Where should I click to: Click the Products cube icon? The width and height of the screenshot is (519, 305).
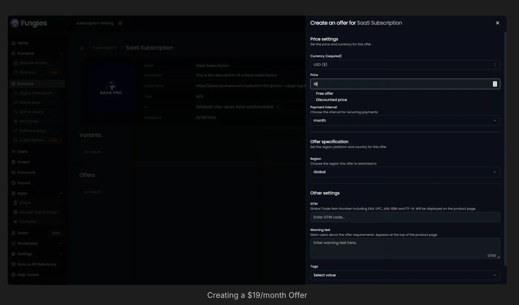pos(13,84)
